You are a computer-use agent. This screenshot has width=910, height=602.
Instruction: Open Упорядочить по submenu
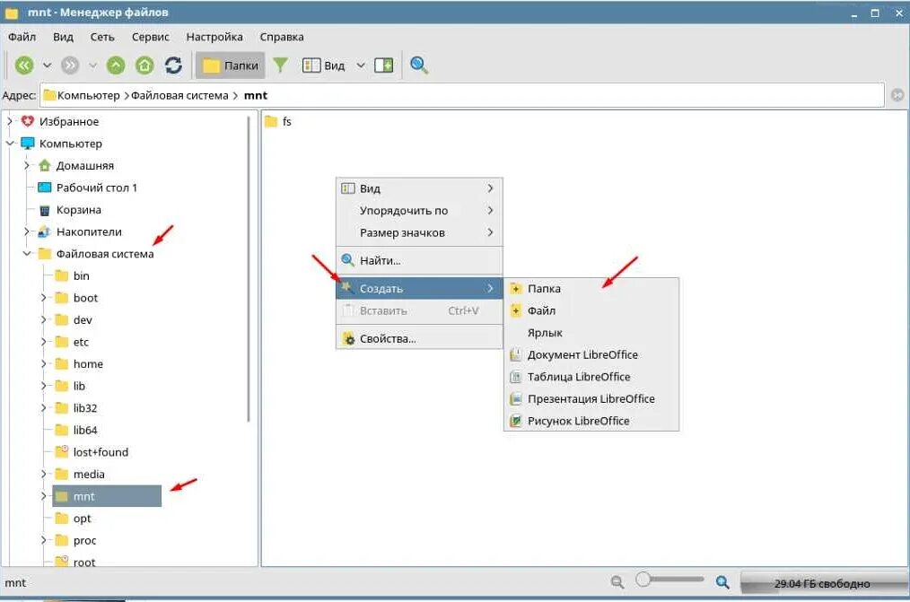419,211
